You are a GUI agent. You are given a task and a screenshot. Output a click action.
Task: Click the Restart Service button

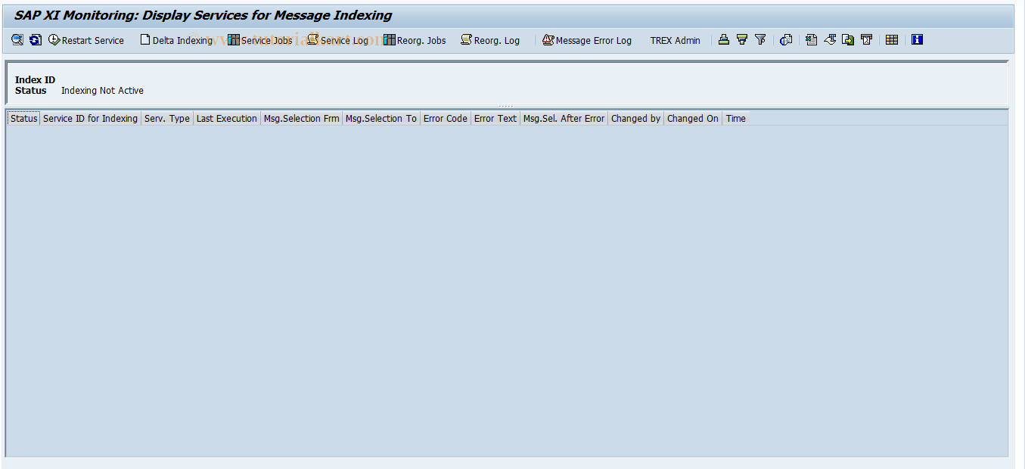(86, 40)
